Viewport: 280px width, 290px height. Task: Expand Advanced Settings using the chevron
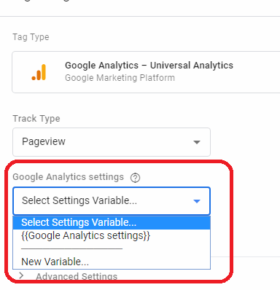(22, 275)
